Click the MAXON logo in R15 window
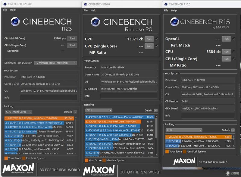 point(184,161)
